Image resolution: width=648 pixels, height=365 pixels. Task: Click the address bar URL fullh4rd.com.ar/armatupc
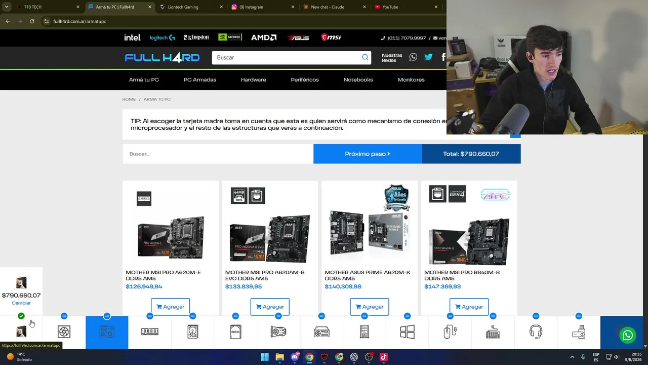(x=79, y=21)
